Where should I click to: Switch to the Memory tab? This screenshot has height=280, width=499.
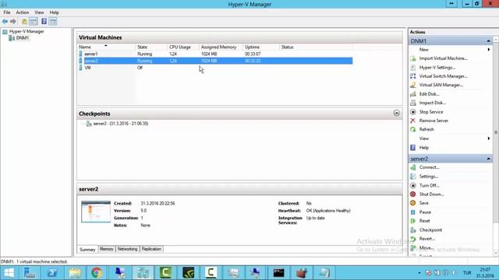(106, 249)
